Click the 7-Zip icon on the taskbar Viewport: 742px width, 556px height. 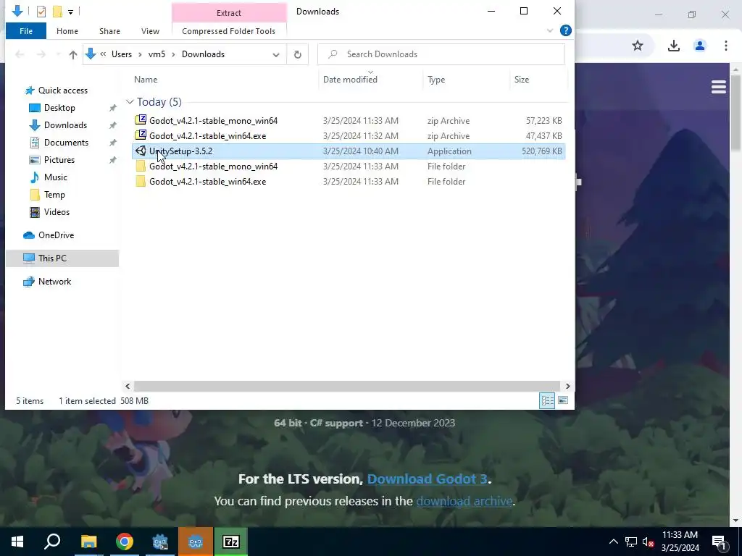click(x=231, y=542)
